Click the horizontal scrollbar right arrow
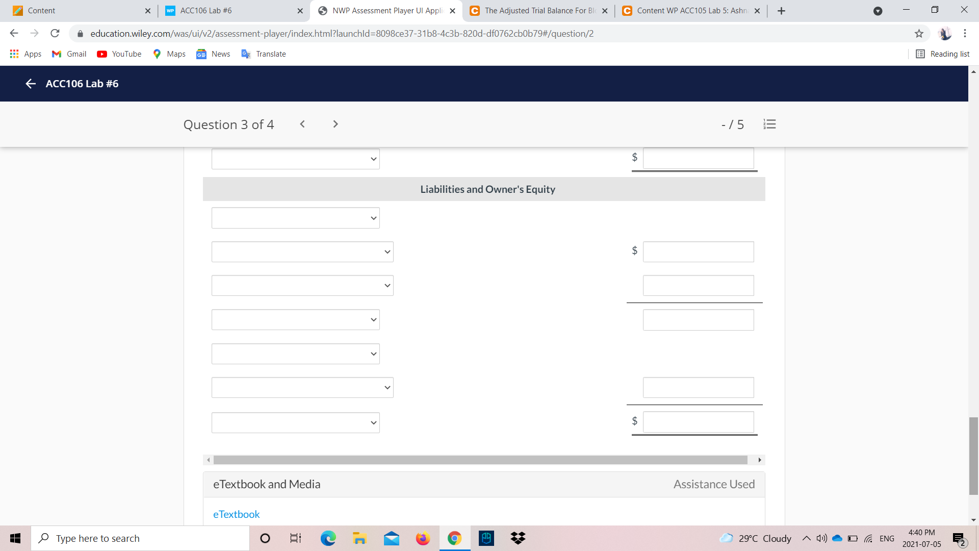979x551 pixels. (x=760, y=460)
